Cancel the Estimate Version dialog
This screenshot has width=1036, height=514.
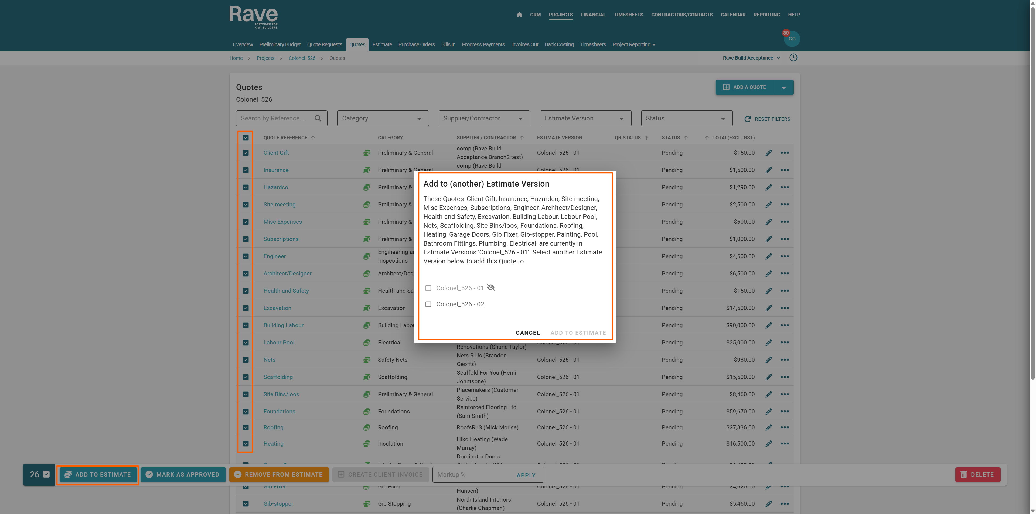(527, 333)
